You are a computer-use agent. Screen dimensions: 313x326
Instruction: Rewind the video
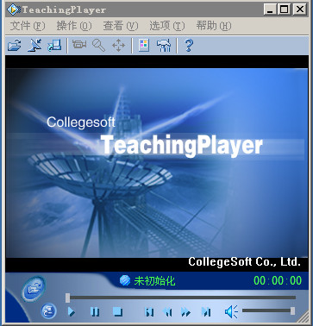(167, 312)
